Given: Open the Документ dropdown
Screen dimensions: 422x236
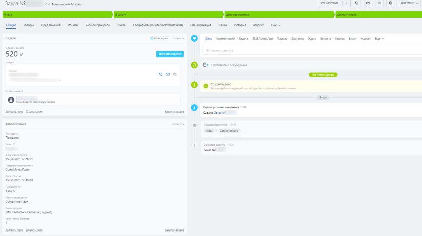Looking at the screenshot, I should 409,3.
